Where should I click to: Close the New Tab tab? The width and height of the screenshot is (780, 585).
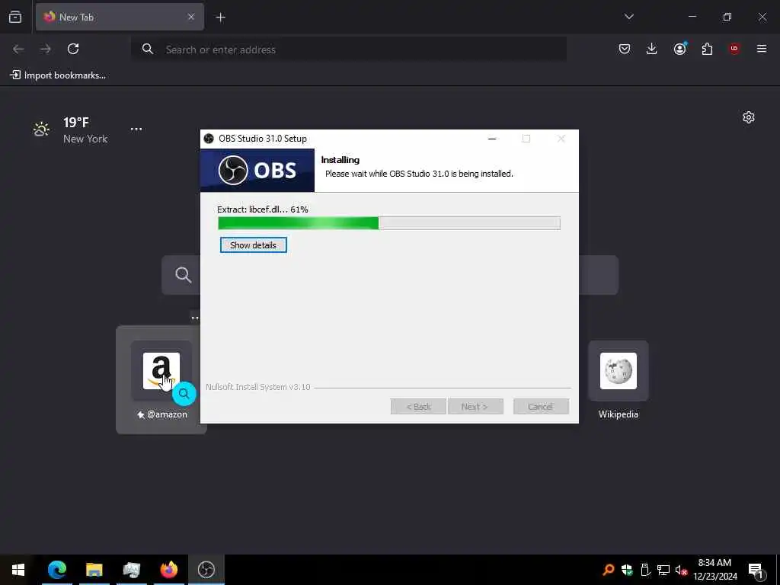(191, 17)
